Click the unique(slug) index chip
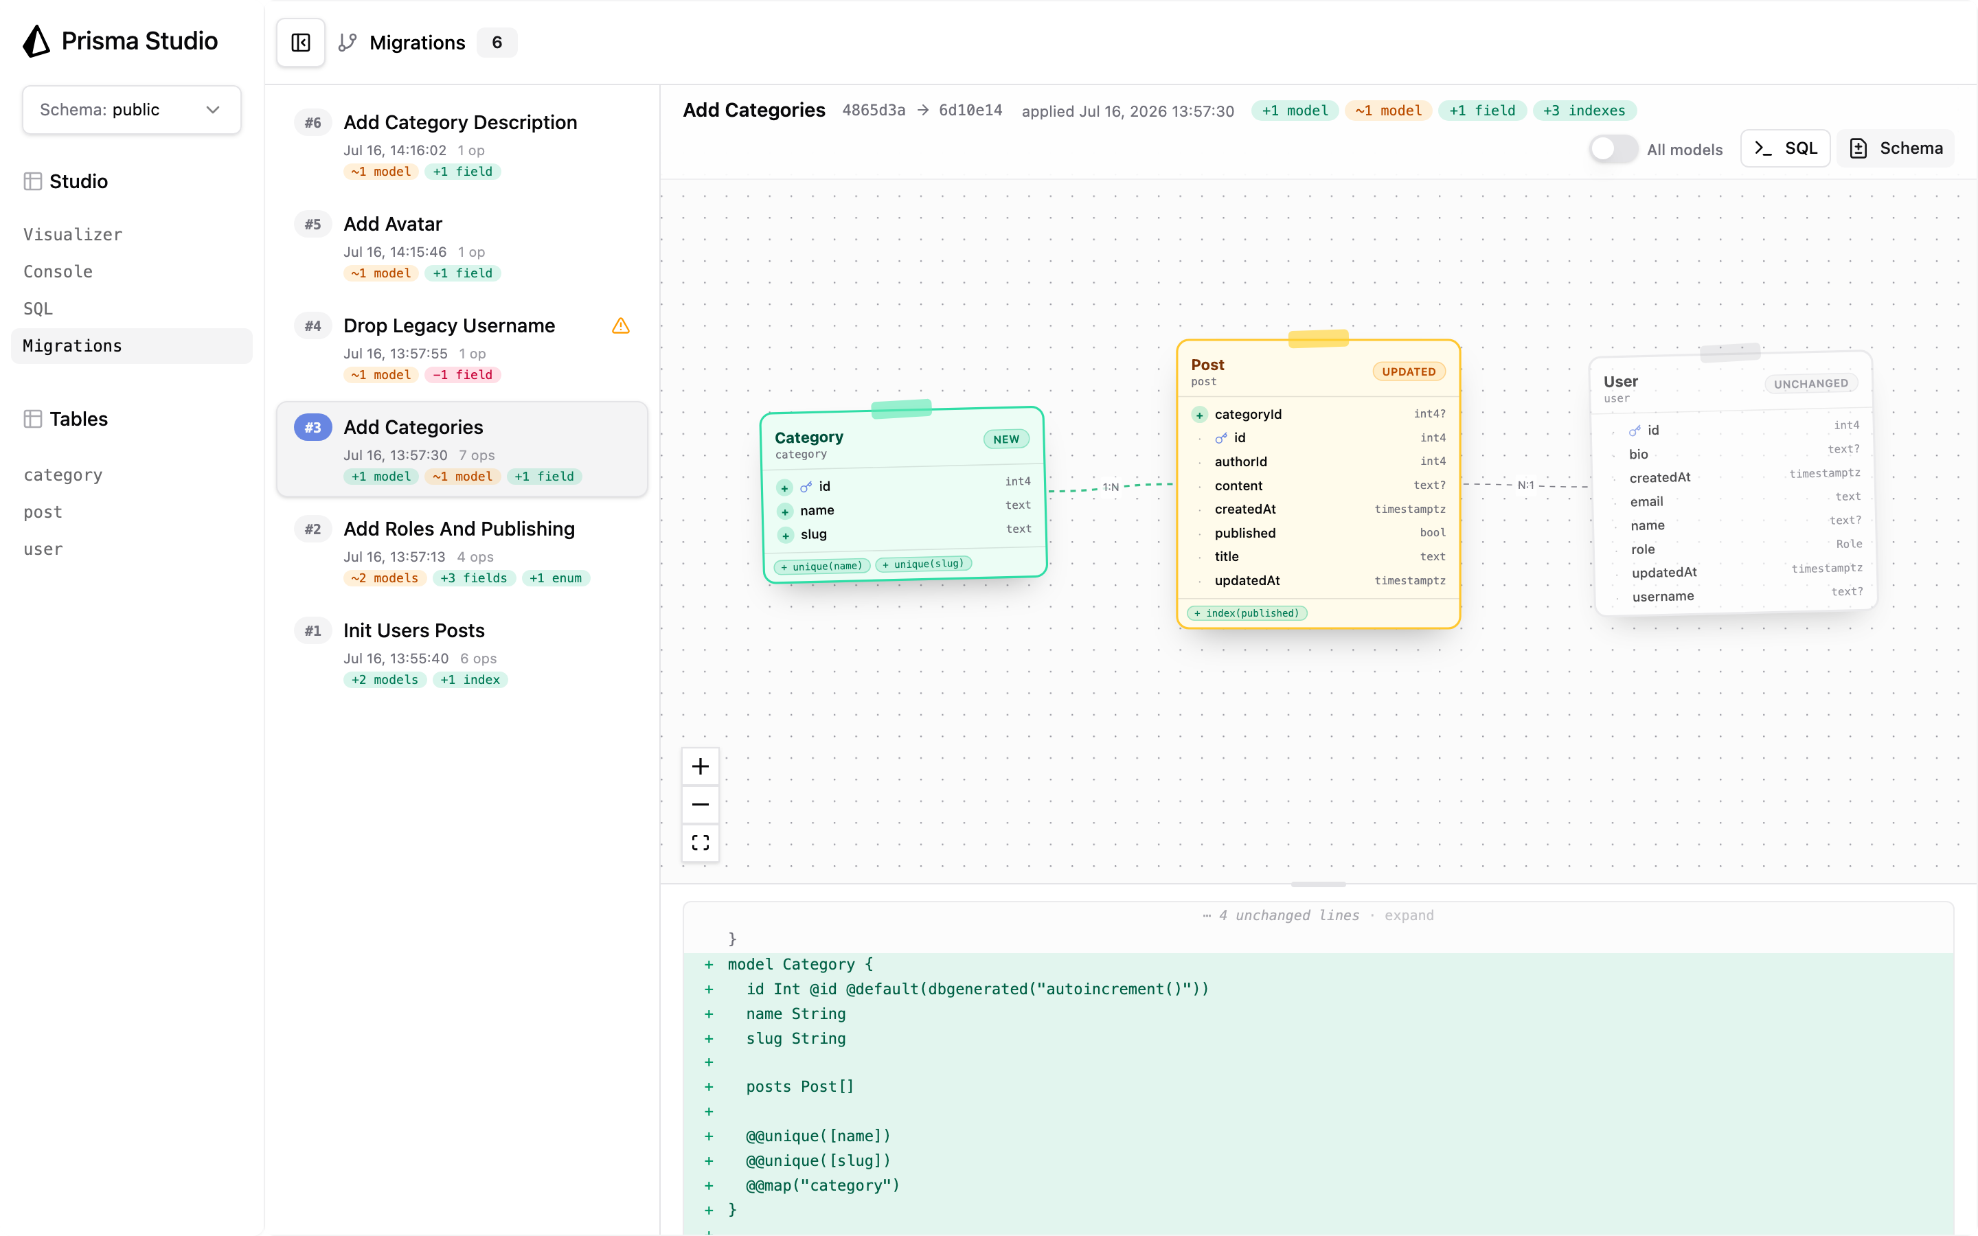 tap(924, 564)
